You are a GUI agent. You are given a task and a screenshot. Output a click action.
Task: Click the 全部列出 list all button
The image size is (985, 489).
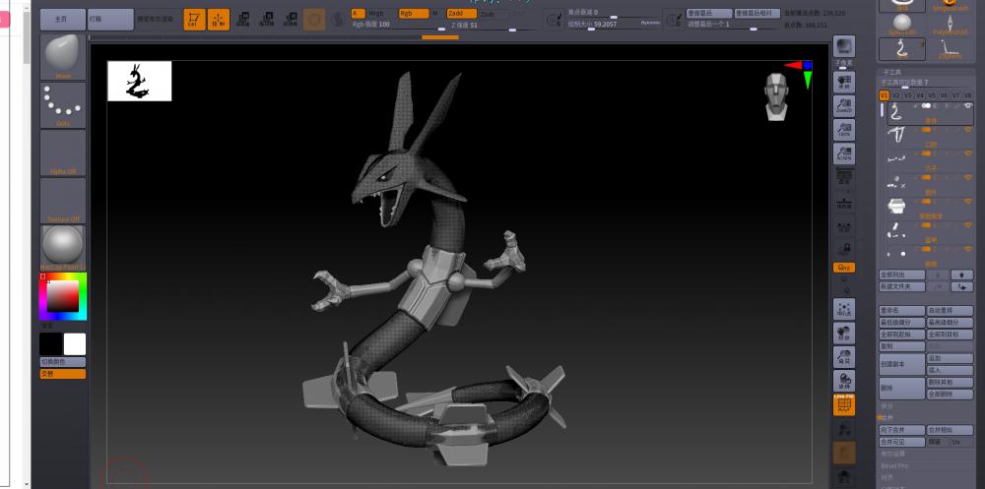point(902,275)
